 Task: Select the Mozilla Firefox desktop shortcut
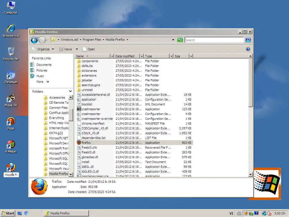[11, 170]
